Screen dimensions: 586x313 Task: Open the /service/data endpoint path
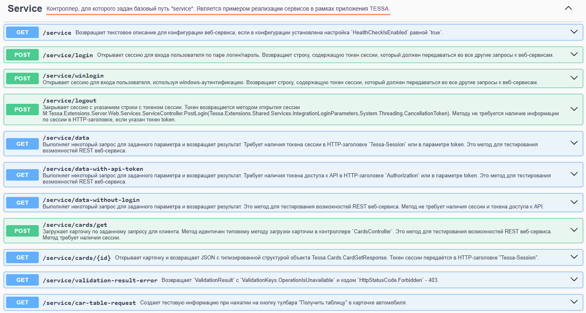66,138
